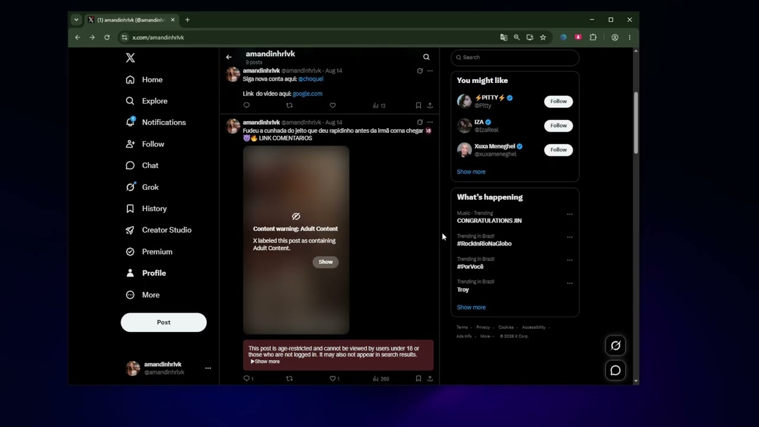Click the white Post button
Screen dimensions: 759x427
click(x=164, y=322)
